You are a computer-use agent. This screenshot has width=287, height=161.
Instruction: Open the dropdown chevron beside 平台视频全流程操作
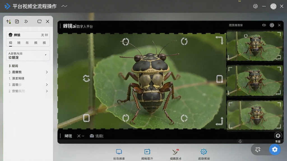point(64,6)
